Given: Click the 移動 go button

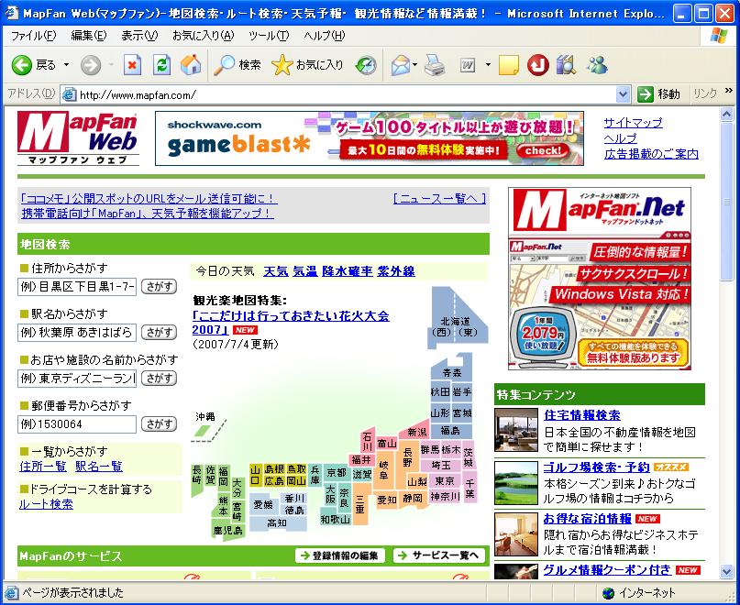Looking at the screenshot, I should (658, 94).
